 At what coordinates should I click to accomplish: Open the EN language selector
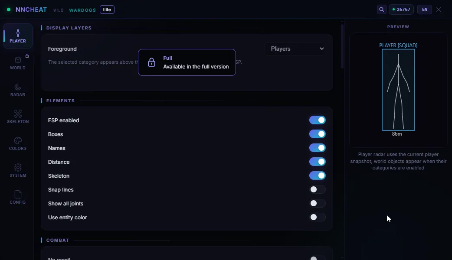click(425, 10)
